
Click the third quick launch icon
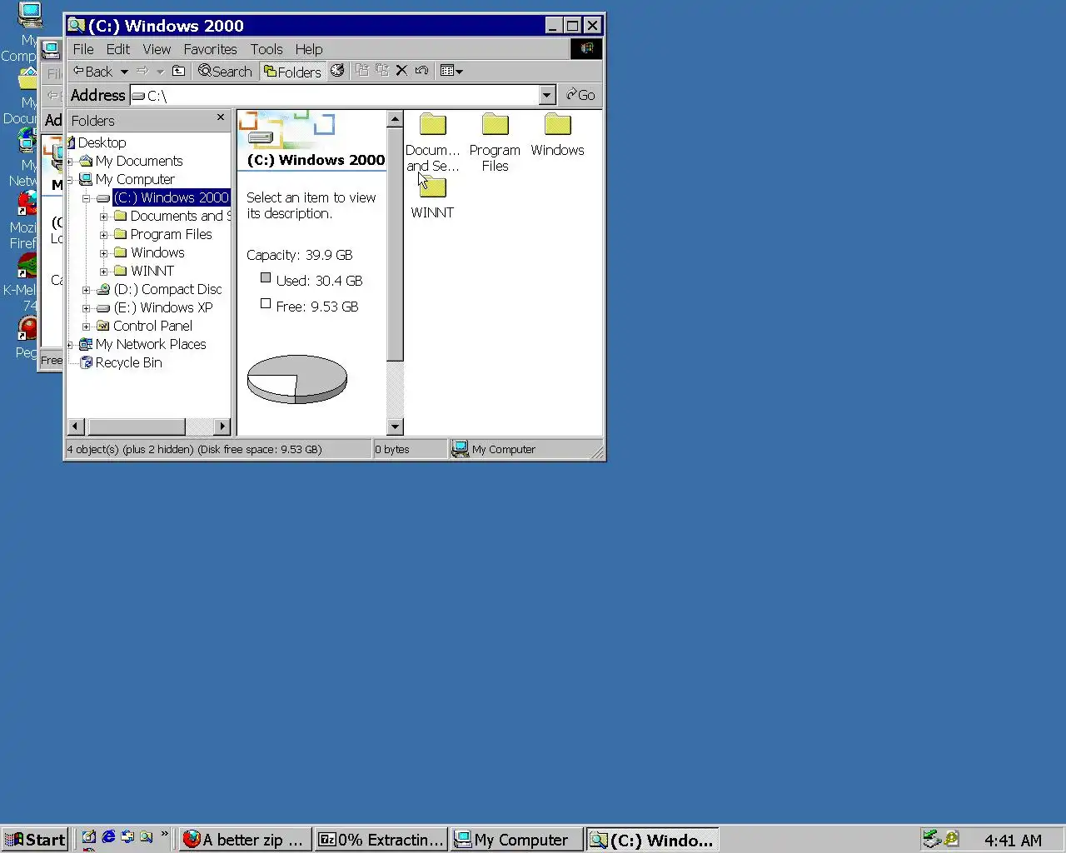[127, 838]
